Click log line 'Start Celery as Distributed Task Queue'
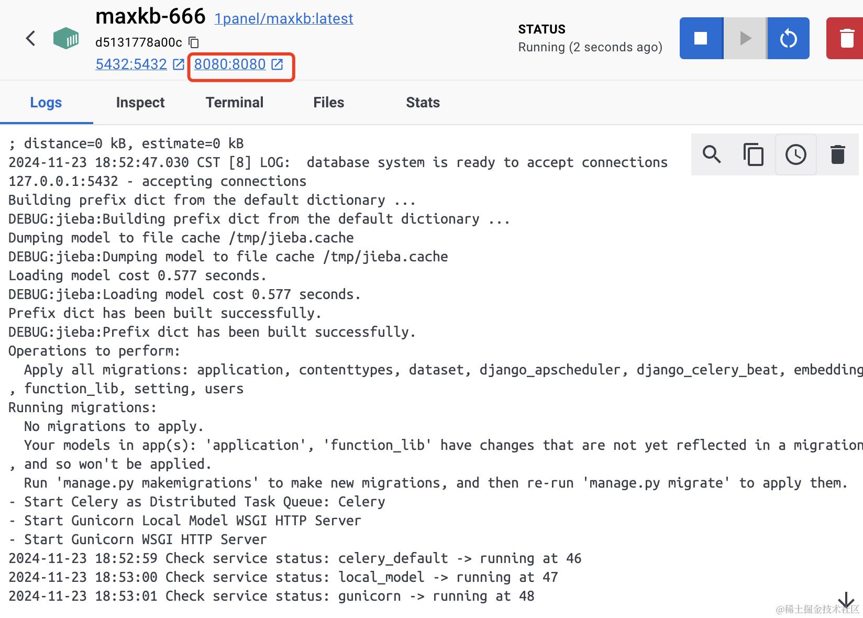The image size is (863, 618). [x=197, y=502]
